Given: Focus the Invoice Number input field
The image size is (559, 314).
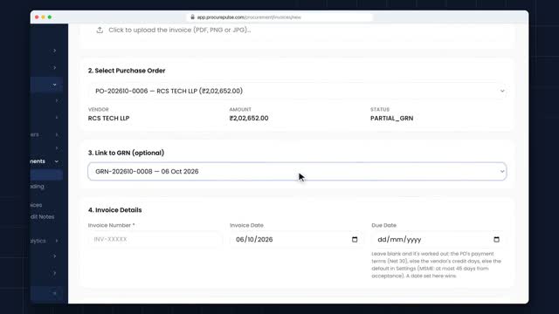Looking at the screenshot, I should tap(155, 240).
